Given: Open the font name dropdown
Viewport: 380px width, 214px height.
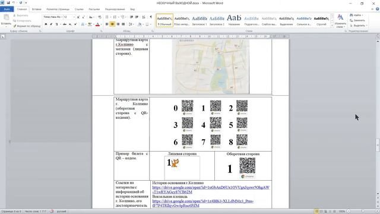Looking at the screenshot, I should click(x=62, y=17).
